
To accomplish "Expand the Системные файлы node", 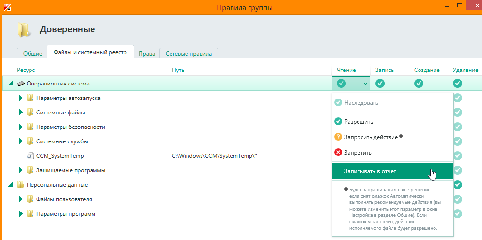I will coord(21,113).
